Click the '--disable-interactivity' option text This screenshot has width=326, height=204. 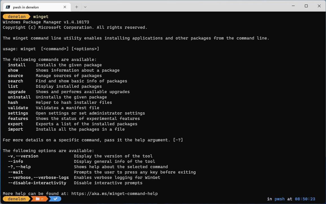point(37,183)
